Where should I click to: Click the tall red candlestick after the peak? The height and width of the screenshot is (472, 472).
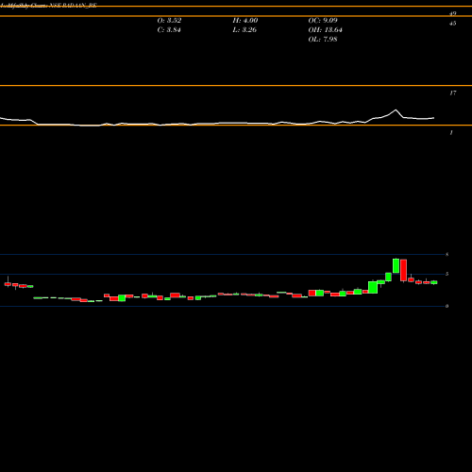[403, 270]
